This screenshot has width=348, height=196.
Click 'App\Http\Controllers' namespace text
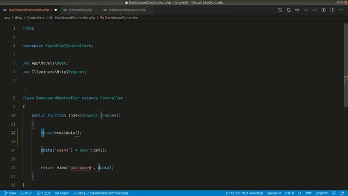(68, 46)
